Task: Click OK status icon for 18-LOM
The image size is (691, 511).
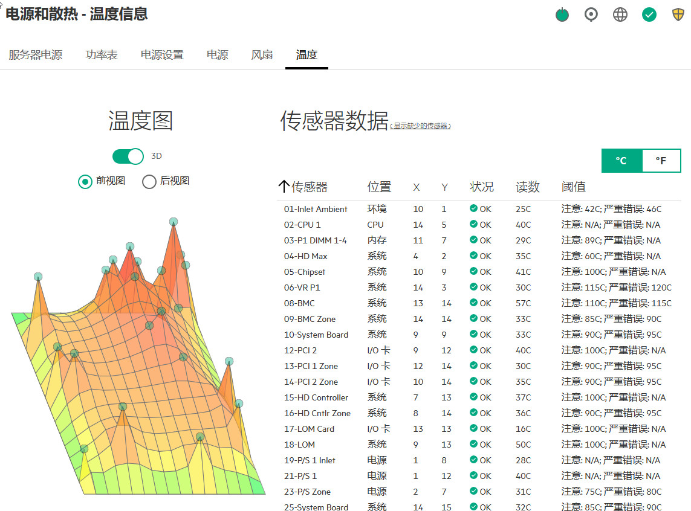Action: point(473,445)
